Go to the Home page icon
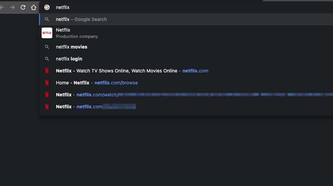 (33, 7)
